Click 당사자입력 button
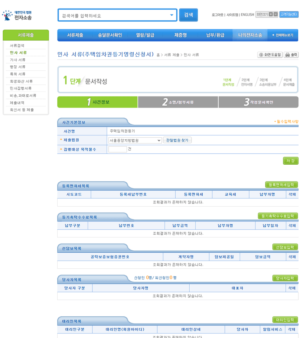Viewport: 301px width, 338px height. (x=285, y=278)
